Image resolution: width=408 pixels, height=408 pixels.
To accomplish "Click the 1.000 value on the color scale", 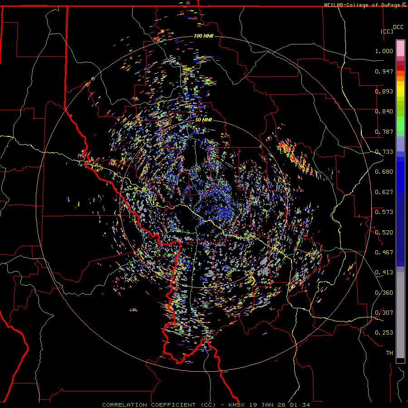I will [384, 51].
